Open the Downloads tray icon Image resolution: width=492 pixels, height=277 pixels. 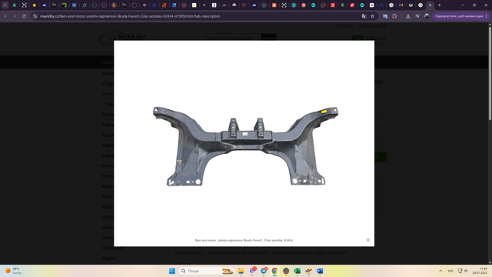pos(408,16)
